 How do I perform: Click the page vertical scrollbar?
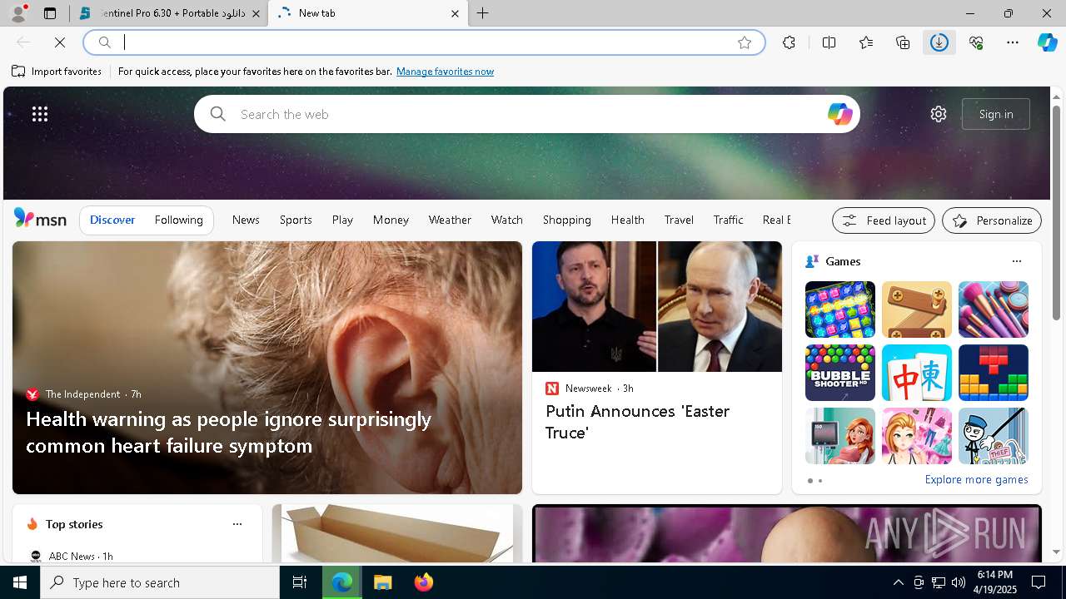pos(1056,213)
